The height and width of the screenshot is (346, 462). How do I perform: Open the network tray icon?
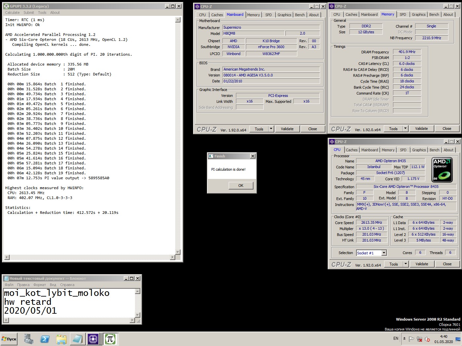[x=419, y=339]
